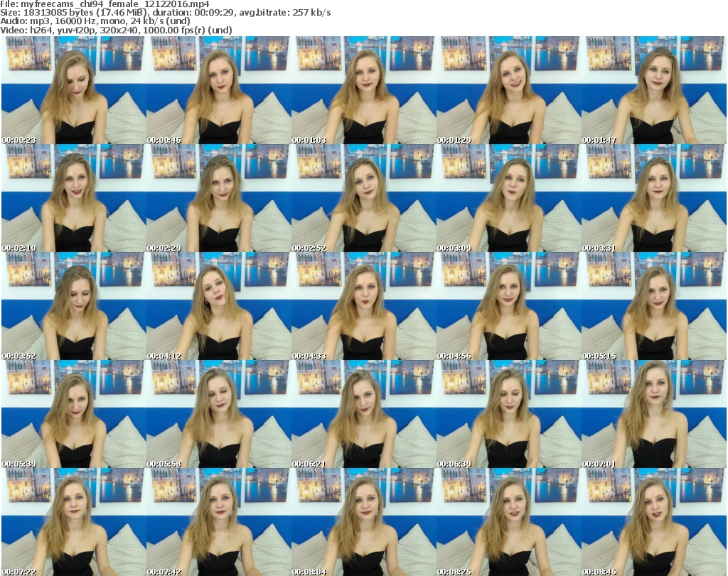Click the 'Size: 18313085 bytes' header line
Screen dimensions: 728x576
(x=165, y=13)
